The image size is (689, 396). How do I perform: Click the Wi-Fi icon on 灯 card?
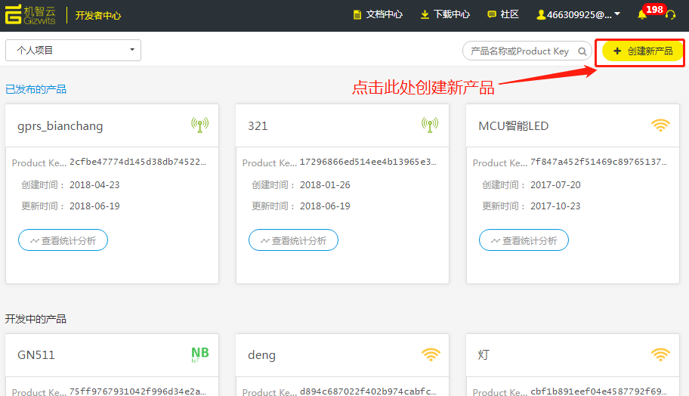(x=660, y=354)
